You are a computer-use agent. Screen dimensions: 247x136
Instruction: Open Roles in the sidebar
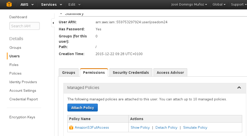coord(14,65)
